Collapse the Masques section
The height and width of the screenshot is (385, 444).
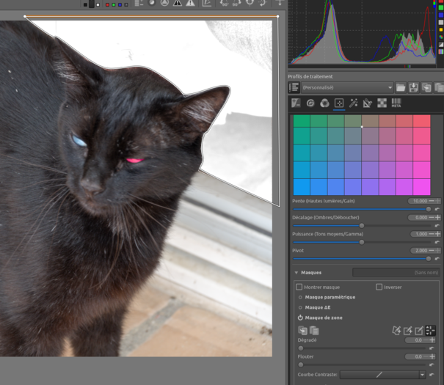coord(296,272)
